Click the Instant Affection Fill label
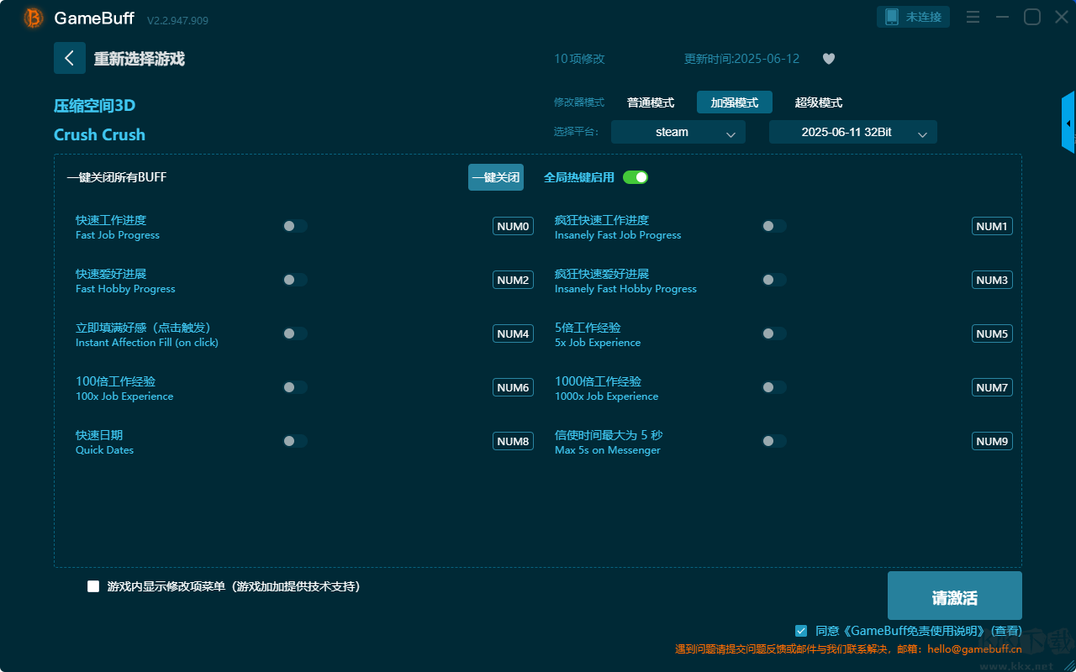Viewport: 1076px width, 672px height. [x=147, y=343]
